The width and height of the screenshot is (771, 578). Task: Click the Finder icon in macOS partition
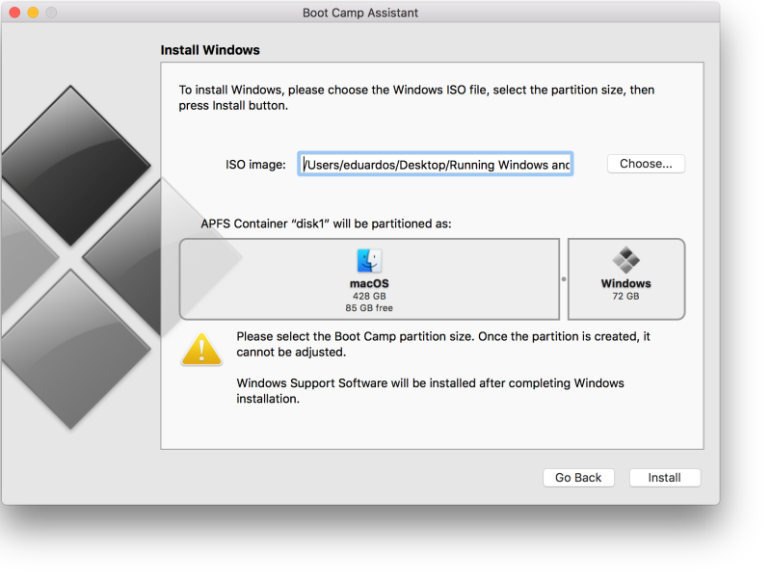(x=369, y=261)
